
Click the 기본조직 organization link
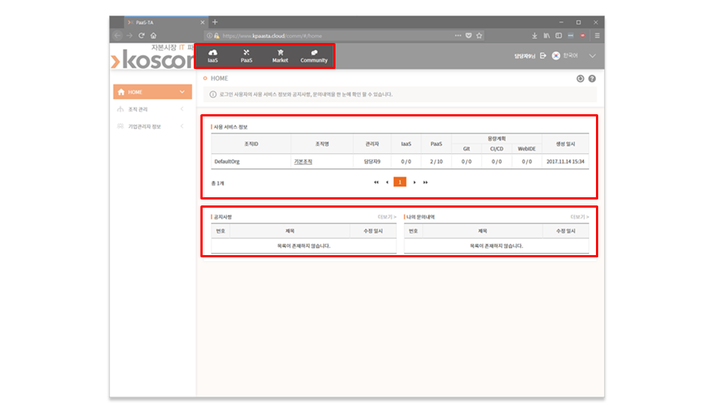pyautogui.click(x=303, y=162)
